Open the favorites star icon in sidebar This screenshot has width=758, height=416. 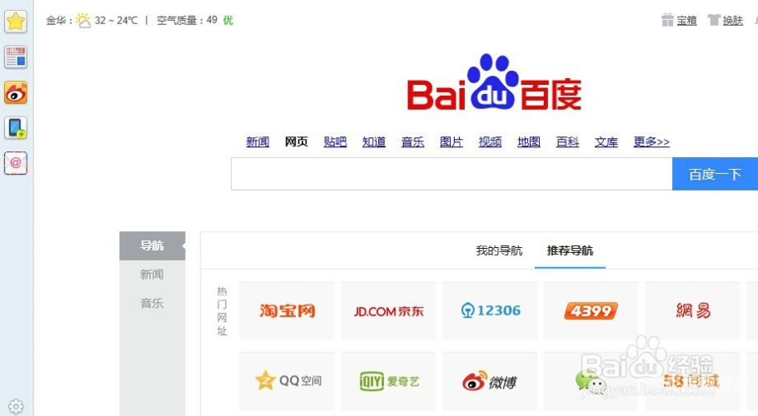(16, 22)
